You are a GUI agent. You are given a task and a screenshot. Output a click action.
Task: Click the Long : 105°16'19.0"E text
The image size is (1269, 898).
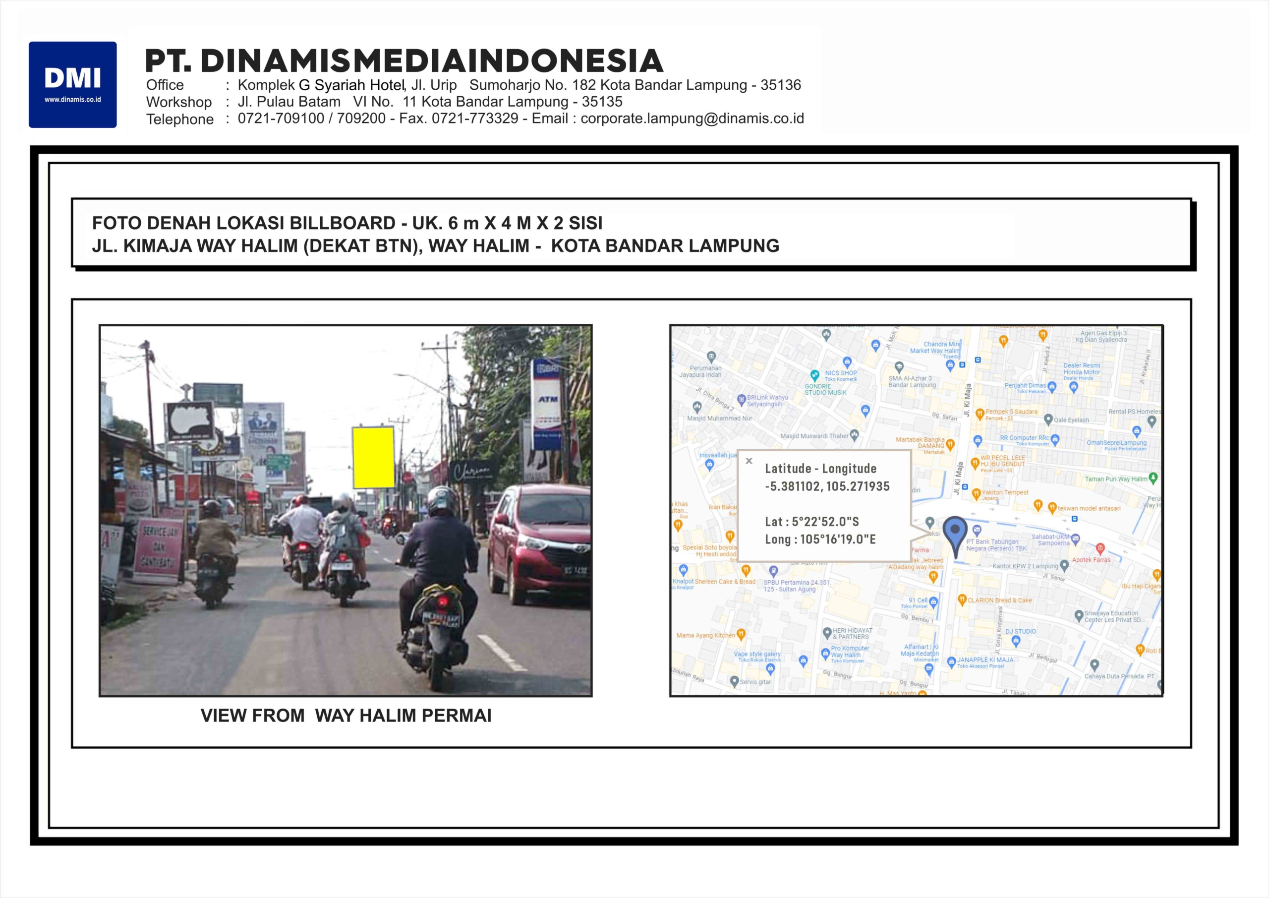pyautogui.click(x=820, y=539)
